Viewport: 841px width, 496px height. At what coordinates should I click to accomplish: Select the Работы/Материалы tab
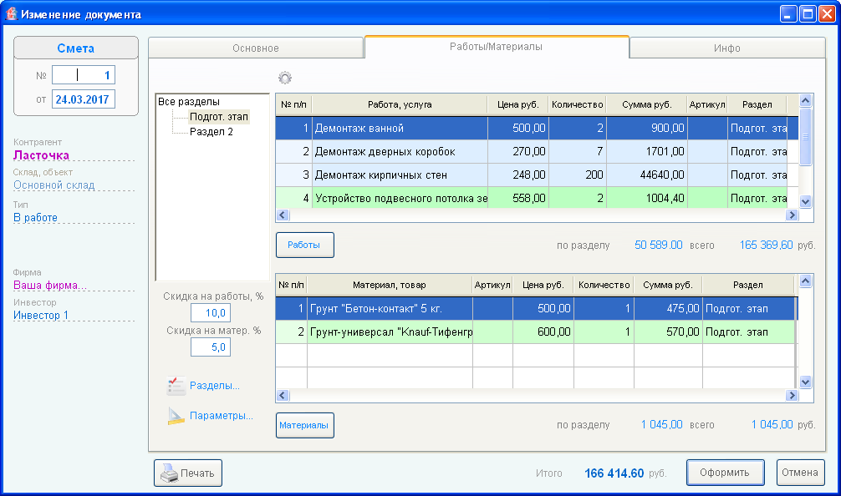[496, 47]
